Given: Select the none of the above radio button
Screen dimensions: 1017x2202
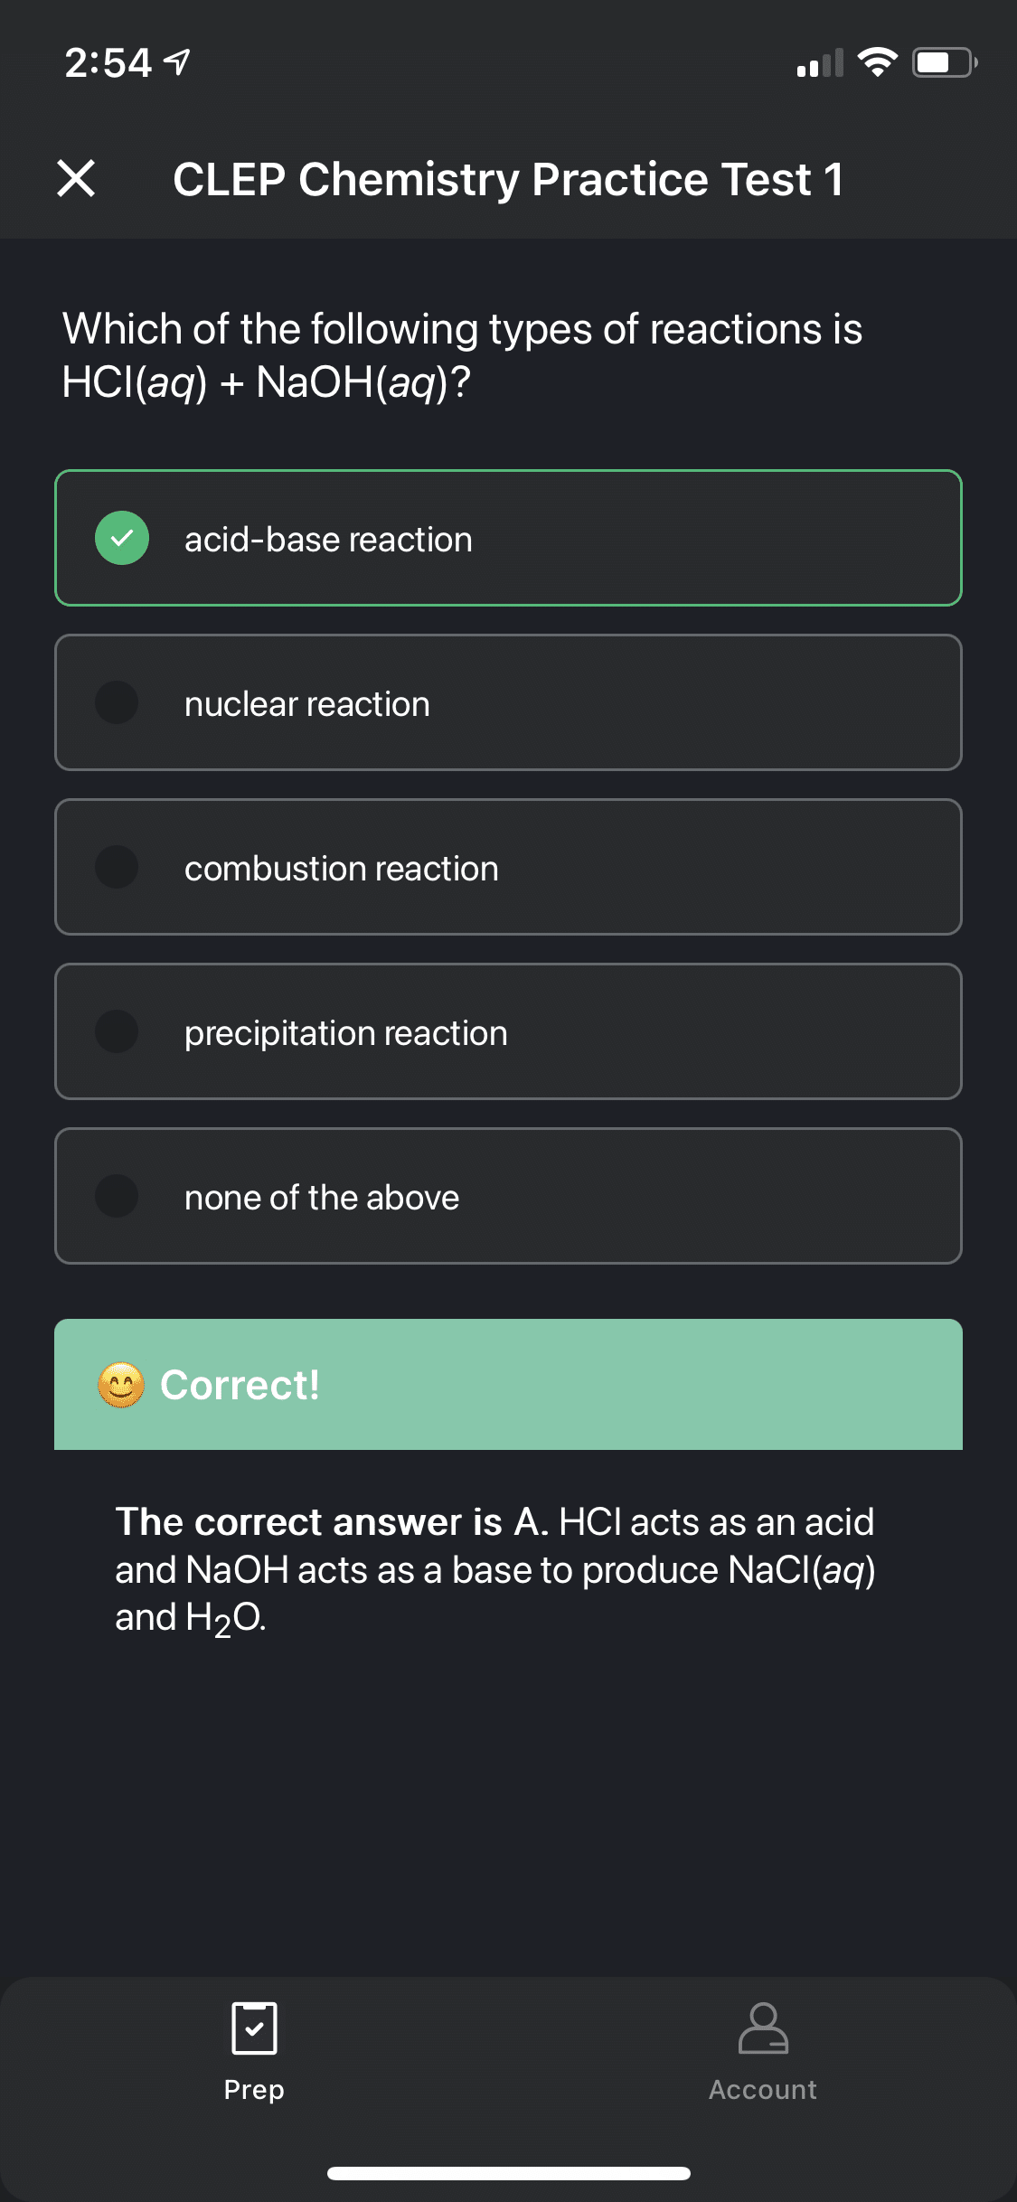Looking at the screenshot, I should [x=118, y=1197].
